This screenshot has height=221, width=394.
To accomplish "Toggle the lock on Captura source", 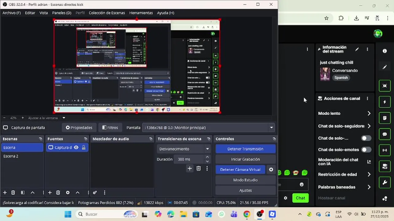I will [83, 147].
